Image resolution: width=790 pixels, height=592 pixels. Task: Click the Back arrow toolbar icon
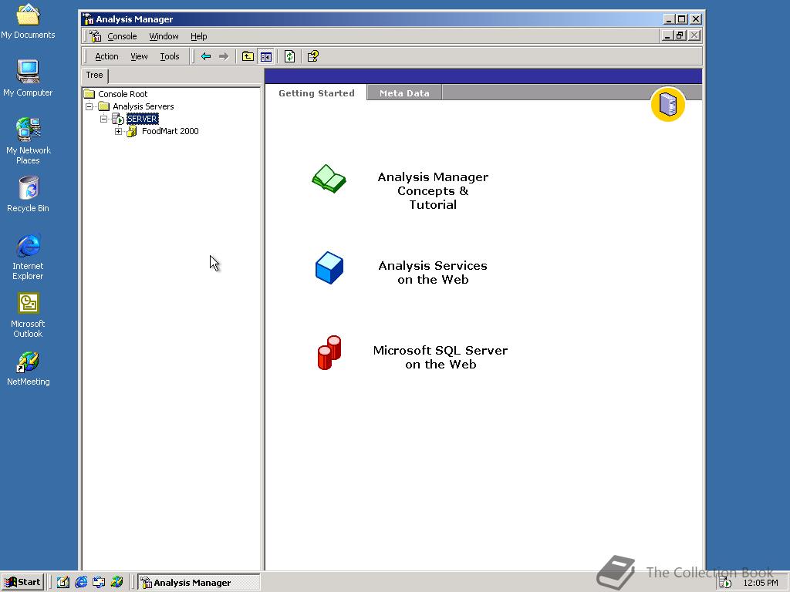[x=205, y=56]
